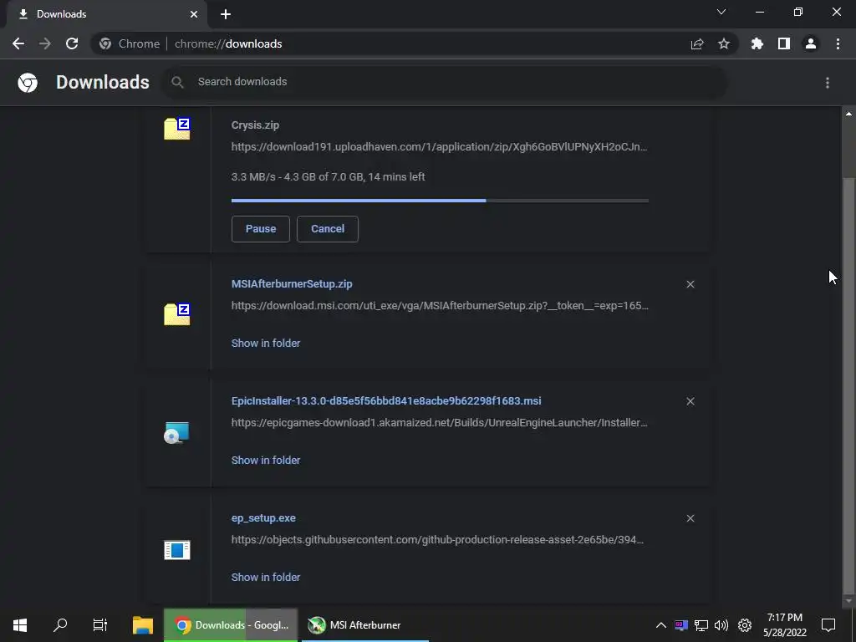Screen dimensions: 856x642
Task: Open the taskbar clock and date
Action: click(784, 625)
